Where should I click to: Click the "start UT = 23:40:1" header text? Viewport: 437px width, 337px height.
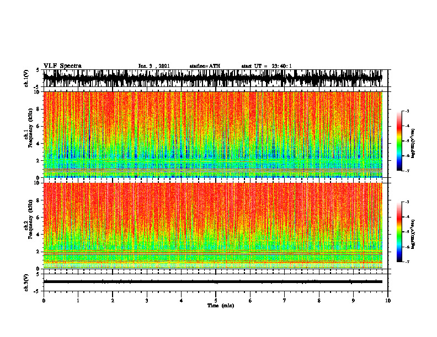tap(267, 66)
